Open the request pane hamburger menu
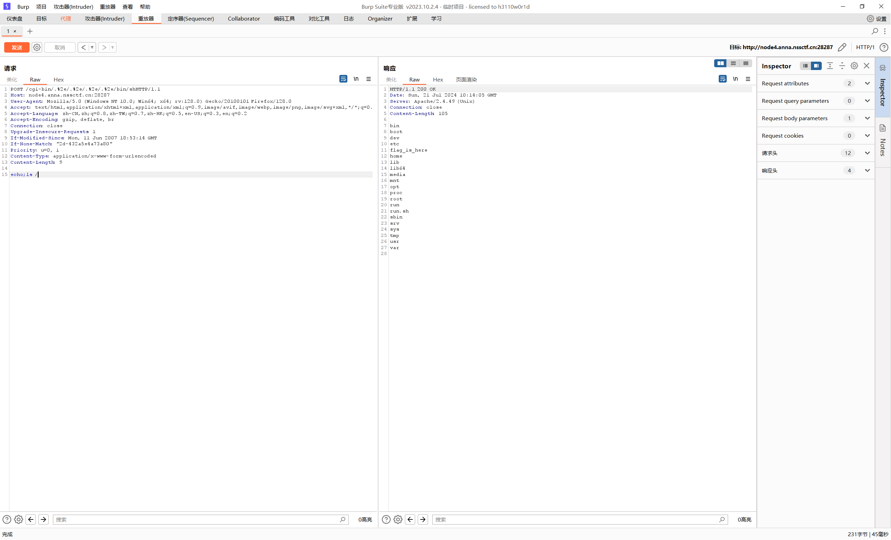The height and width of the screenshot is (540, 891). 369,79
